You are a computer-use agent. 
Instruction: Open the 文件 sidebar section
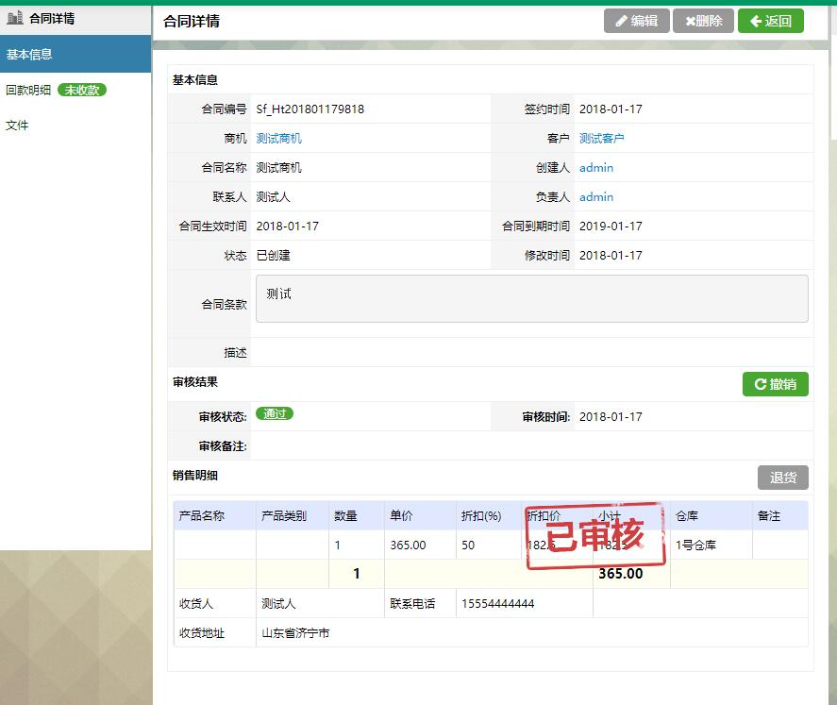tap(17, 126)
